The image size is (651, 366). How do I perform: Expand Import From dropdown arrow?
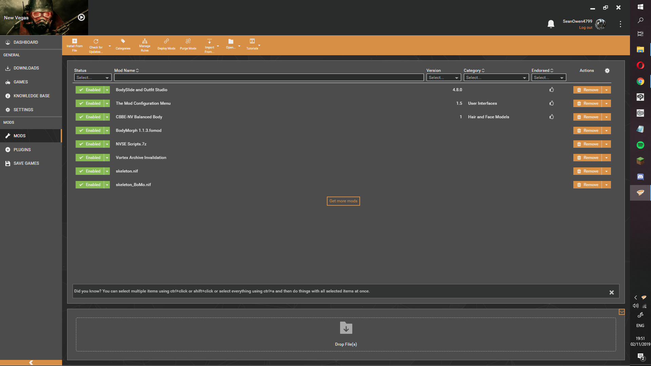pyautogui.click(x=218, y=46)
